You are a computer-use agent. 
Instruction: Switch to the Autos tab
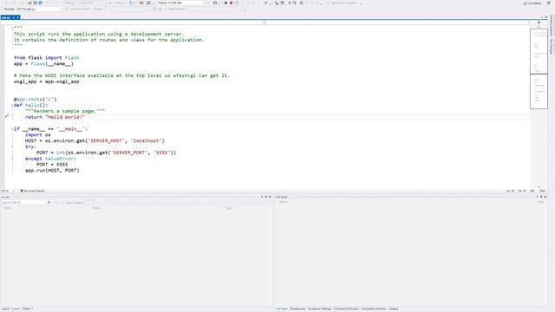(x=5, y=309)
